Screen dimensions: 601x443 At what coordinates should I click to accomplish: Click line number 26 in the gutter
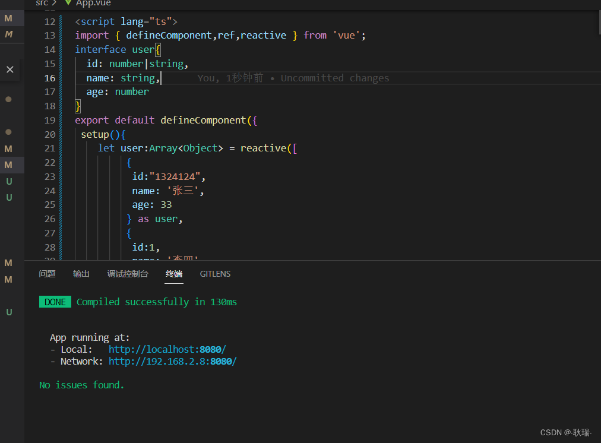pyautogui.click(x=50, y=219)
